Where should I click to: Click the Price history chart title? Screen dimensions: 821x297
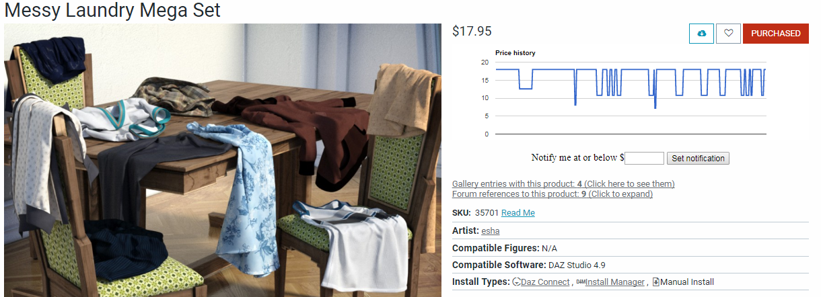pyautogui.click(x=515, y=52)
